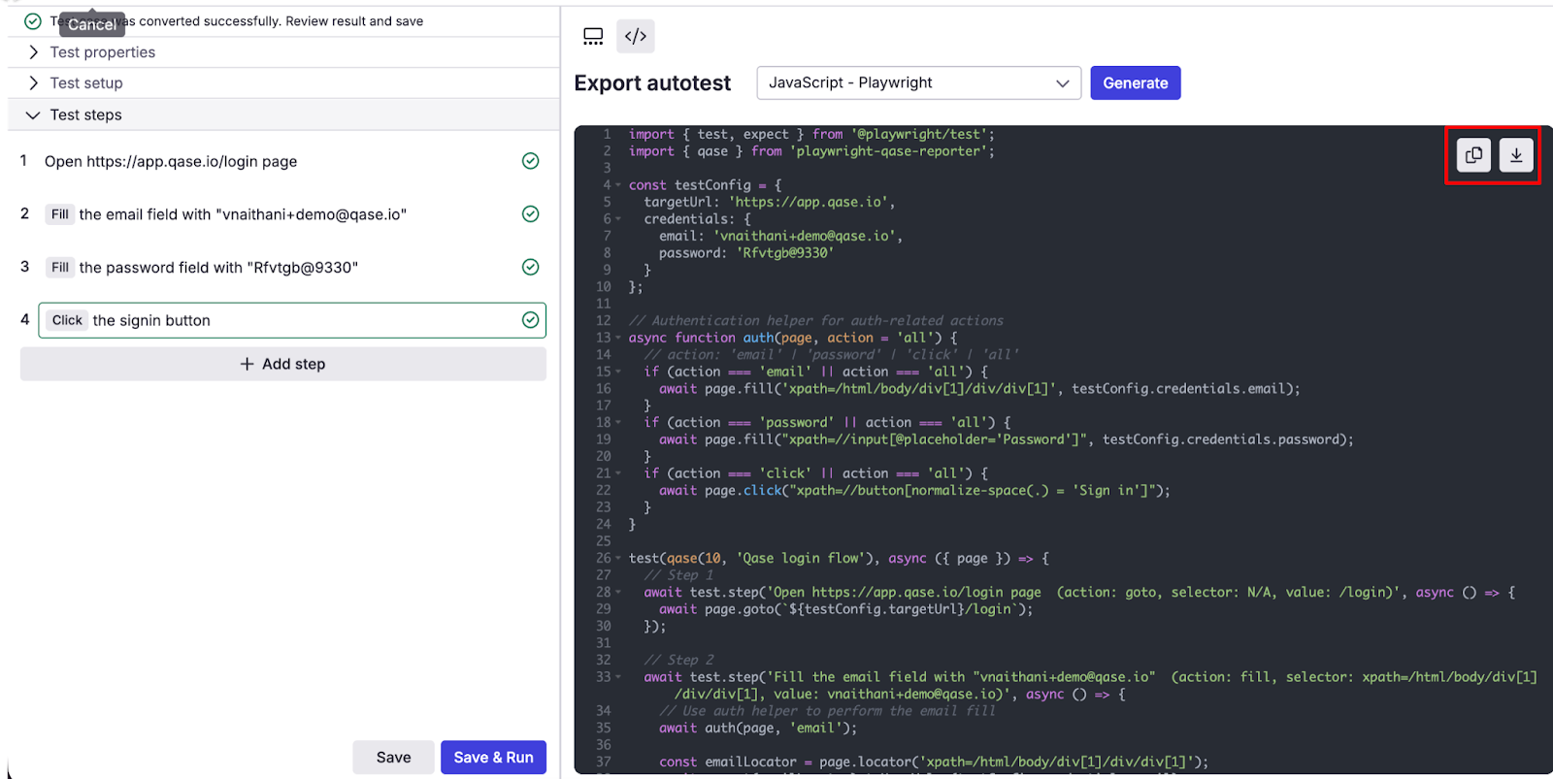Switch to the browser preview icon
This screenshot has height=779, width=1553.
point(593,37)
